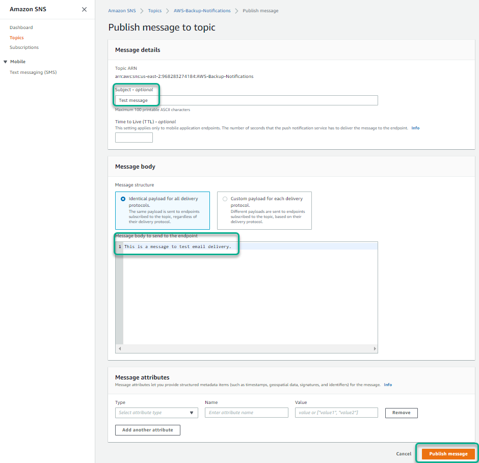Screen dimensions: 479x463
Task: Click the Publish message button
Action: 447,454
